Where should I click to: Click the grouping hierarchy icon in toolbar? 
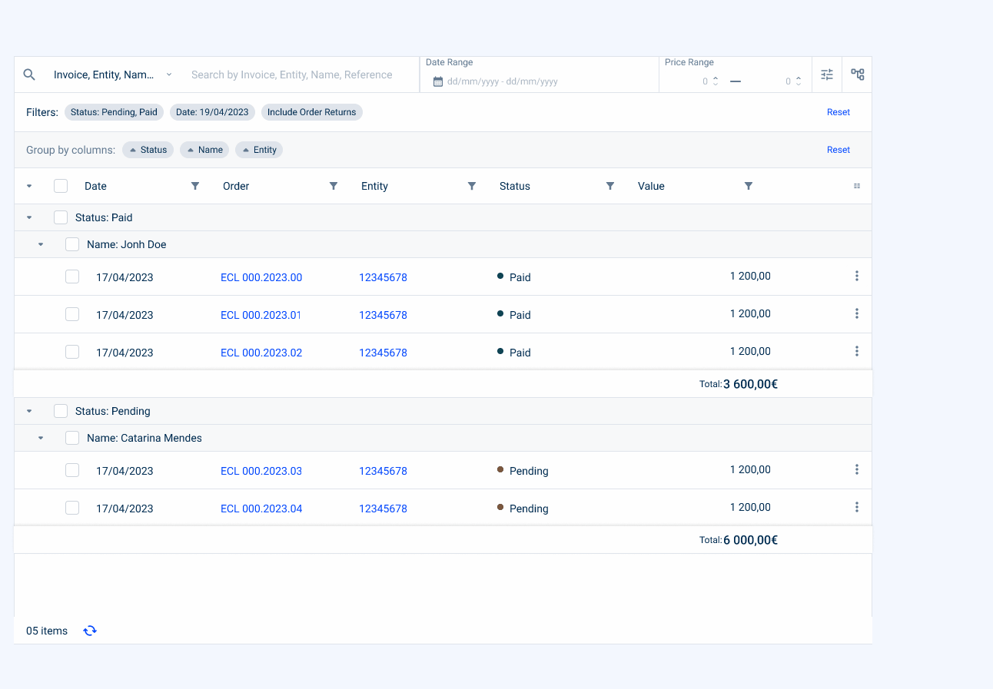[x=858, y=75]
